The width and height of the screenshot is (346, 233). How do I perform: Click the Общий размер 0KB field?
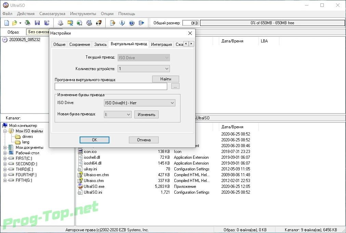tap(190, 23)
